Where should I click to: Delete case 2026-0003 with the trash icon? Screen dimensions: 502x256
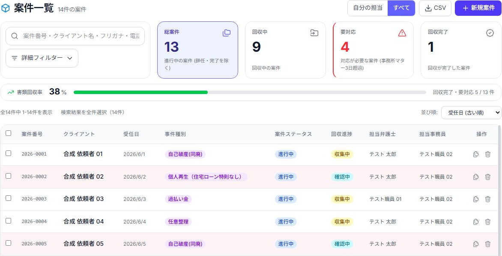click(487, 199)
